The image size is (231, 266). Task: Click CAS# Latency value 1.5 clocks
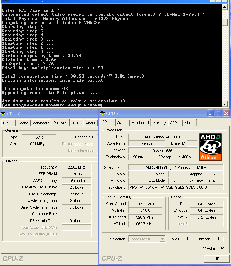click(77, 181)
